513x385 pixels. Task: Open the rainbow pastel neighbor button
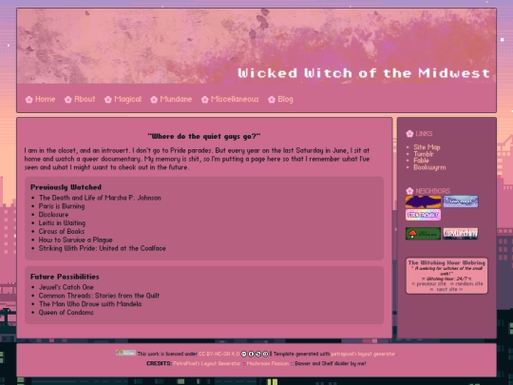(x=424, y=215)
